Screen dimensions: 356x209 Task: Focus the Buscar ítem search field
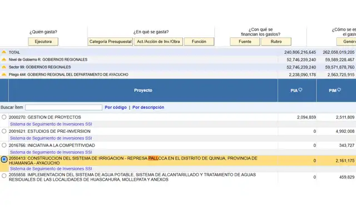click(x=63, y=107)
